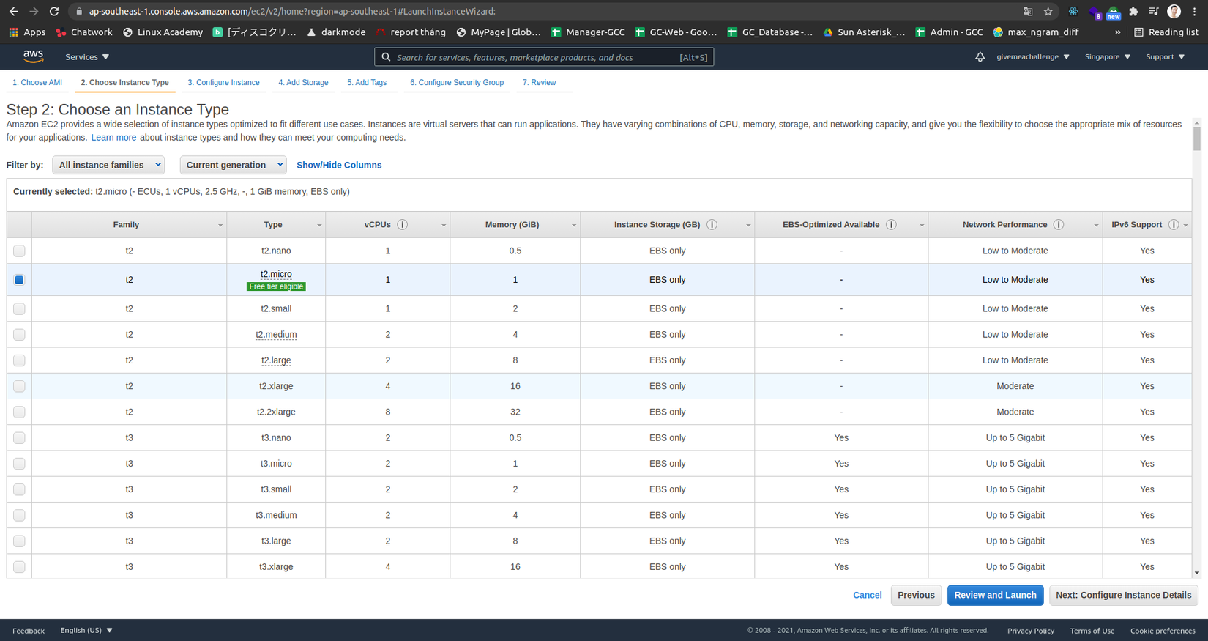This screenshot has width=1208, height=641.
Task: Click the vCPUs info icon
Action: pyautogui.click(x=402, y=225)
